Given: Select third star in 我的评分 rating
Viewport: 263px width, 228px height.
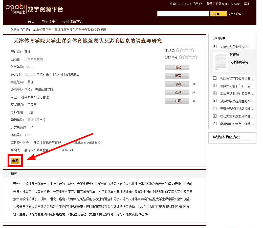Looking at the screenshot, I should pyautogui.click(x=188, y=57).
